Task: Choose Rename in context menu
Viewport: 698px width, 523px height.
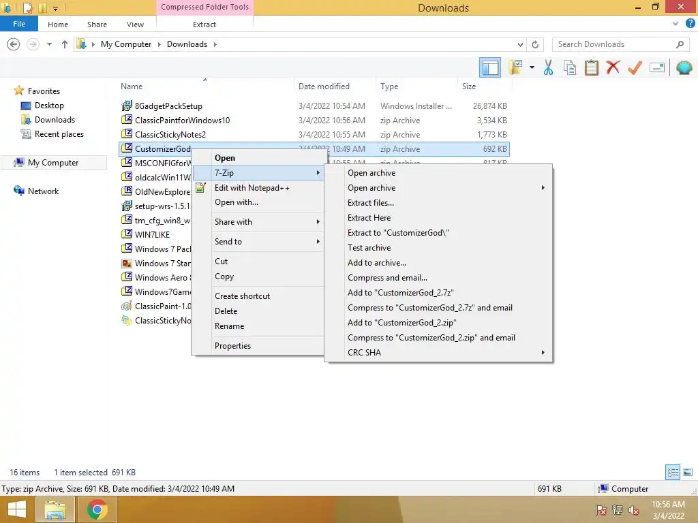Action: [x=258, y=326]
